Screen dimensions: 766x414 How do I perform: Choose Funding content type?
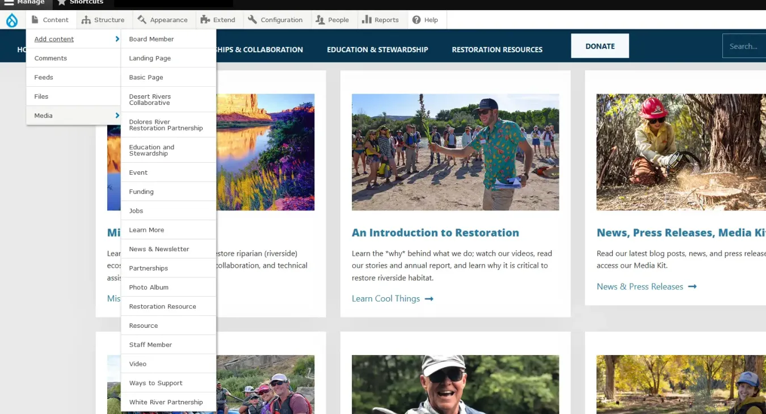(169, 192)
